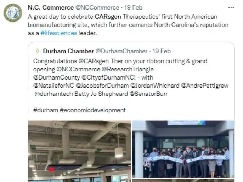Click the @ResearchTriangle mention
This screenshot has width=243, height=182.
point(128,69)
